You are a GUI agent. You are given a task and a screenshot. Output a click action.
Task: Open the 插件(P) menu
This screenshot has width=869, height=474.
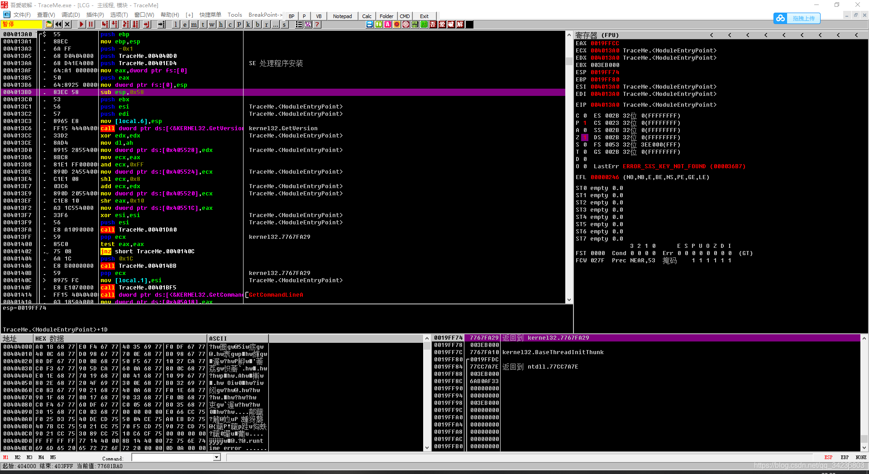point(95,15)
